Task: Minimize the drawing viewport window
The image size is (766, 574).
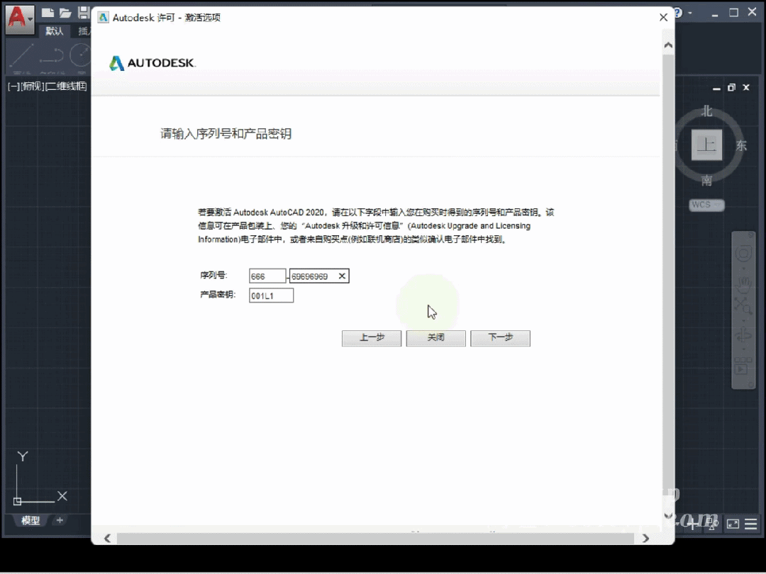Action: [716, 88]
